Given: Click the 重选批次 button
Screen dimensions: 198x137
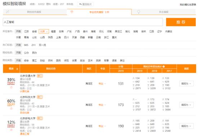Looking at the screenshot, I should (85, 4).
